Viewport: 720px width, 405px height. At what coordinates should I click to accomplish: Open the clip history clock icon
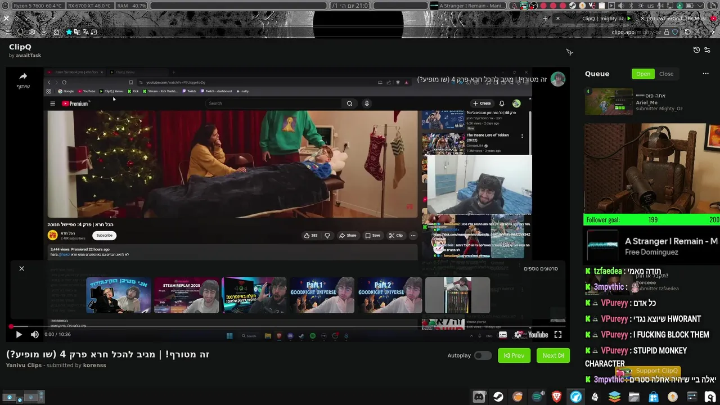point(696,50)
